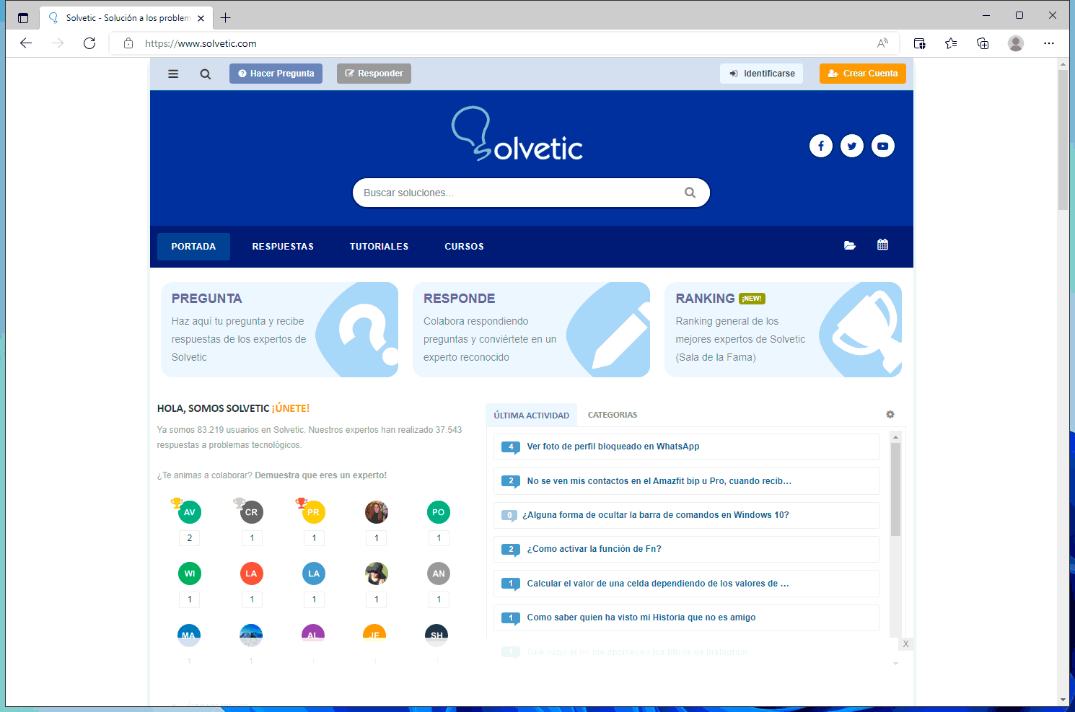Open a new browser tab
This screenshot has height=712, width=1075.
225,18
